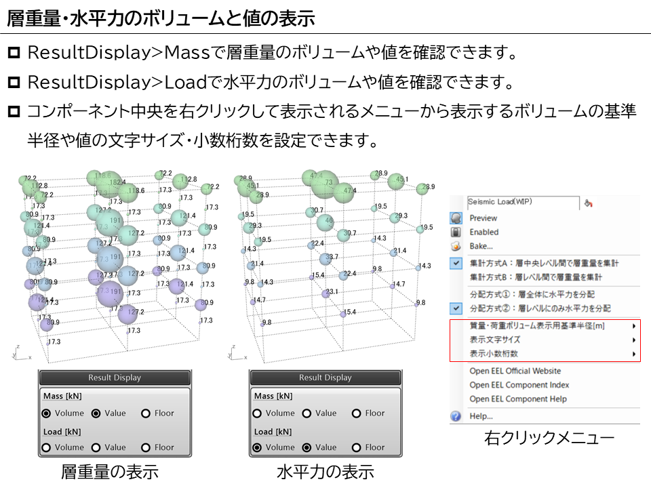Select Mass Floor radio in the 層重量の表示 panel
Image resolution: width=651 pixels, height=488 pixels.
145,413
